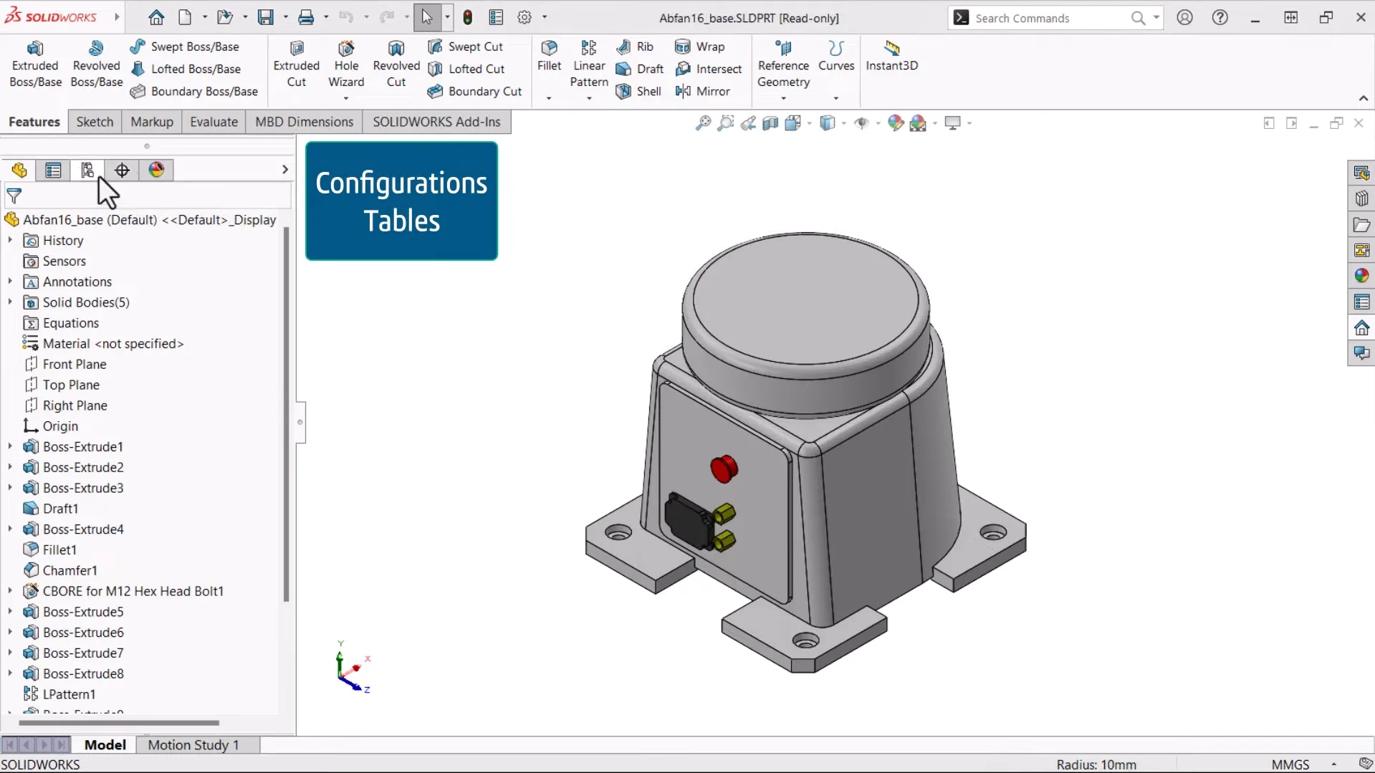Screen dimensions: 1375x773
Task: Click the MMGS unit system button
Action: 1290,764
